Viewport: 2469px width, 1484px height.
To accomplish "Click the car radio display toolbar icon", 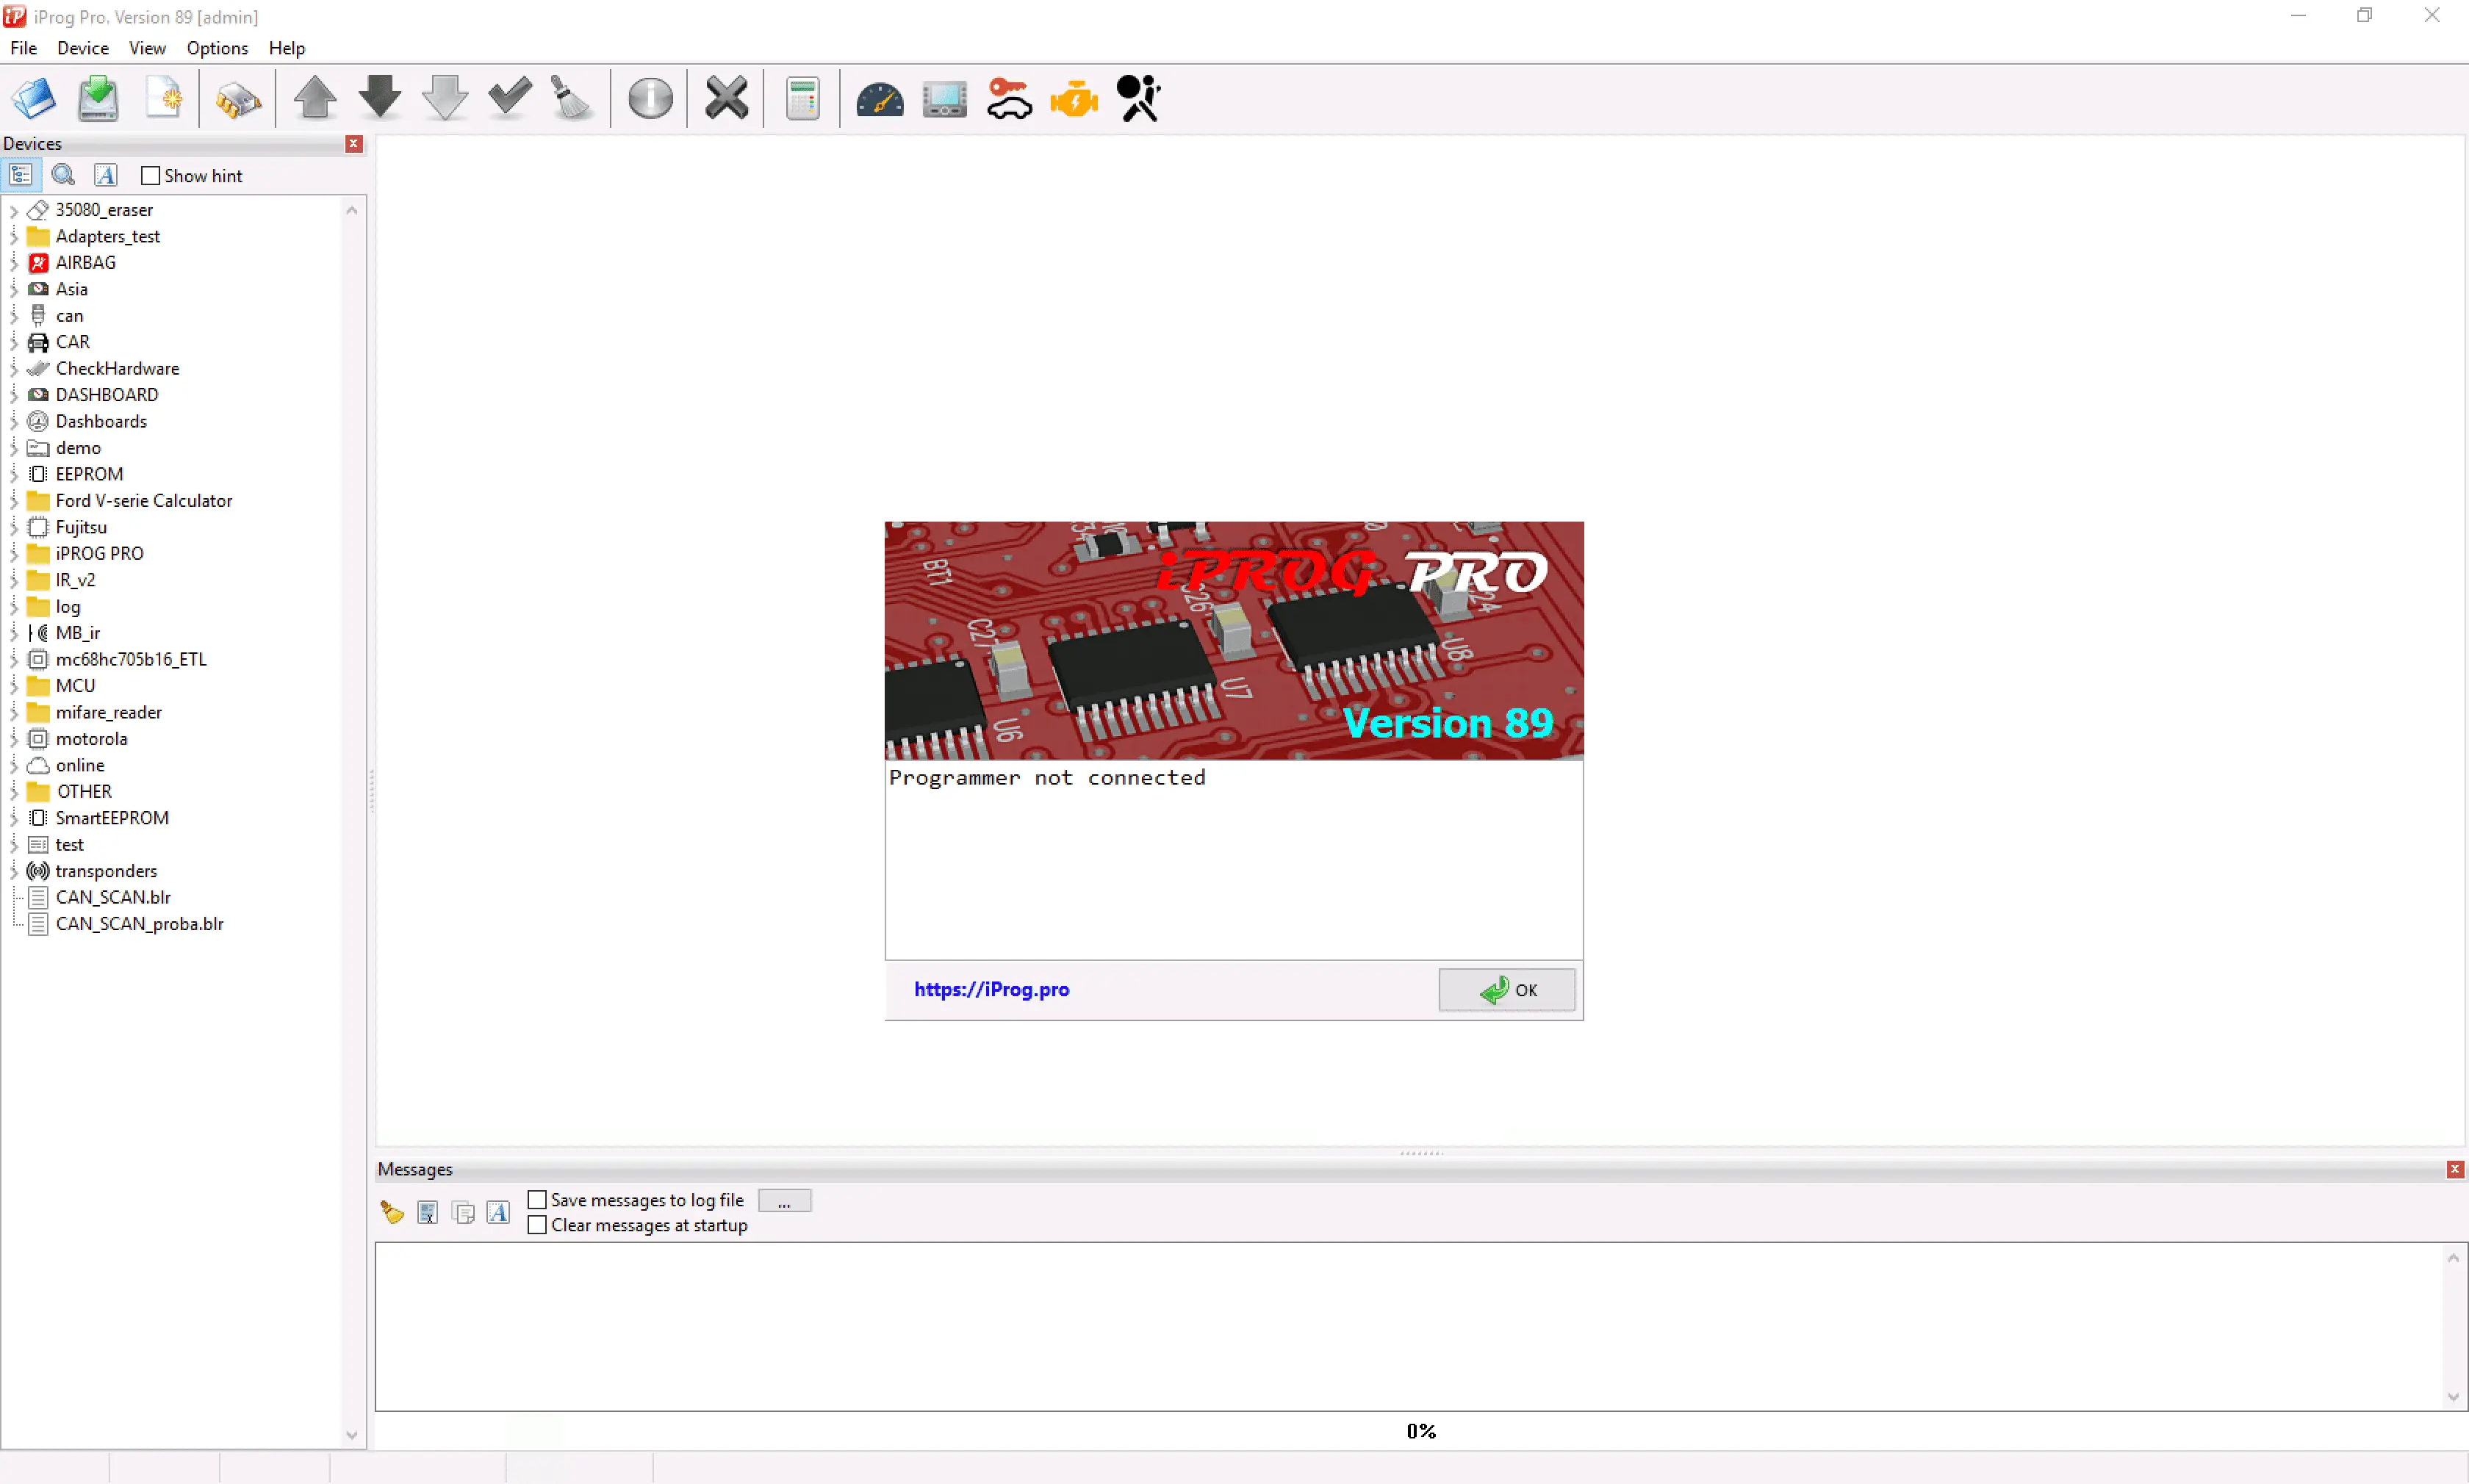I will pyautogui.click(x=945, y=99).
